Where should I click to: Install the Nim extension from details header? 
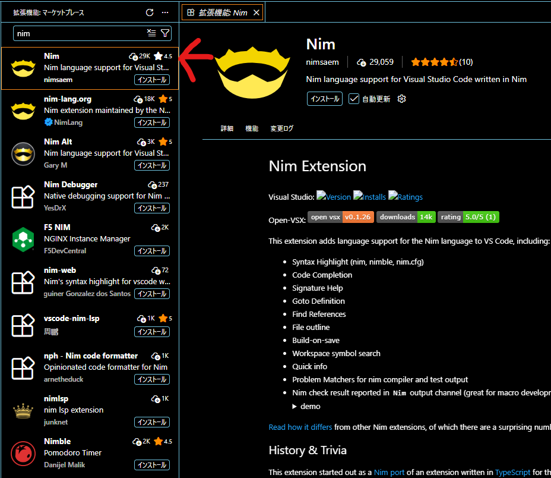pyautogui.click(x=324, y=99)
